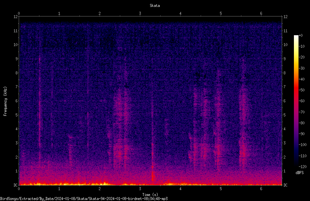Click the file path text ending in birdnet-08:34:48.mp3
Screen dimensions: 310x201
coord(84,199)
